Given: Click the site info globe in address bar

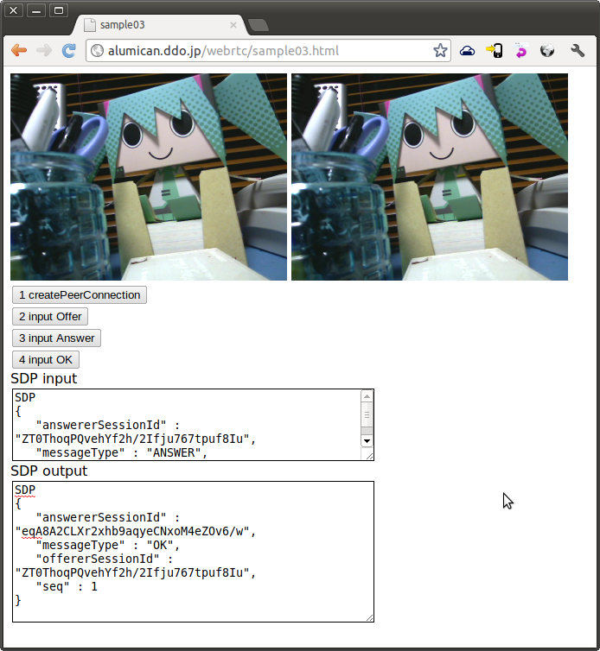Looking at the screenshot, I should [98, 51].
